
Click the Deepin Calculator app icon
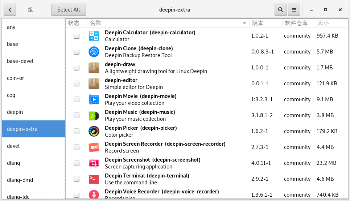point(94,36)
